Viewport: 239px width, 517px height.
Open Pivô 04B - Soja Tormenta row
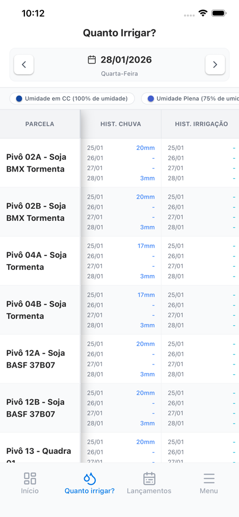coord(40,310)
